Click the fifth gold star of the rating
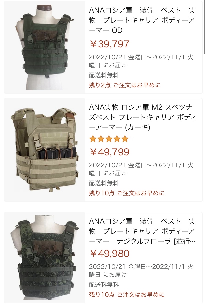The image size is (207, 306). click(125, 139)
